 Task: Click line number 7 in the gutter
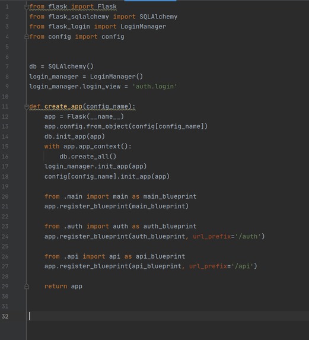[x=7, y=66]
